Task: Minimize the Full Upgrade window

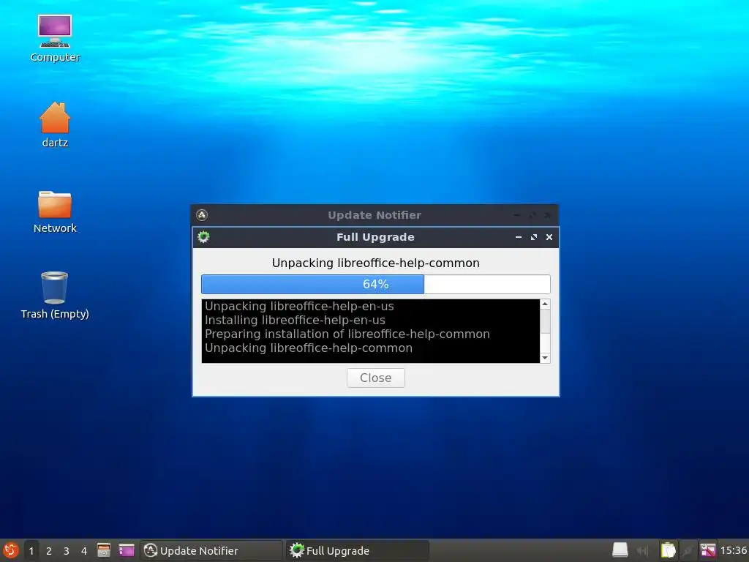Action: pos(519,237)
